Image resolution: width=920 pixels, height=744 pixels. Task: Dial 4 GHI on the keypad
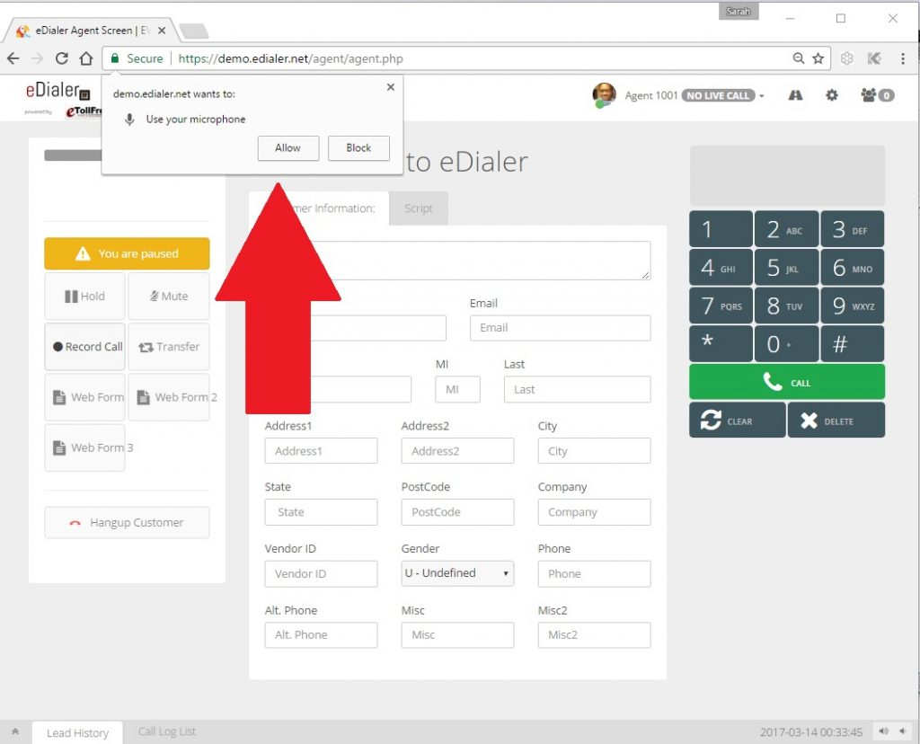point(721,268)
